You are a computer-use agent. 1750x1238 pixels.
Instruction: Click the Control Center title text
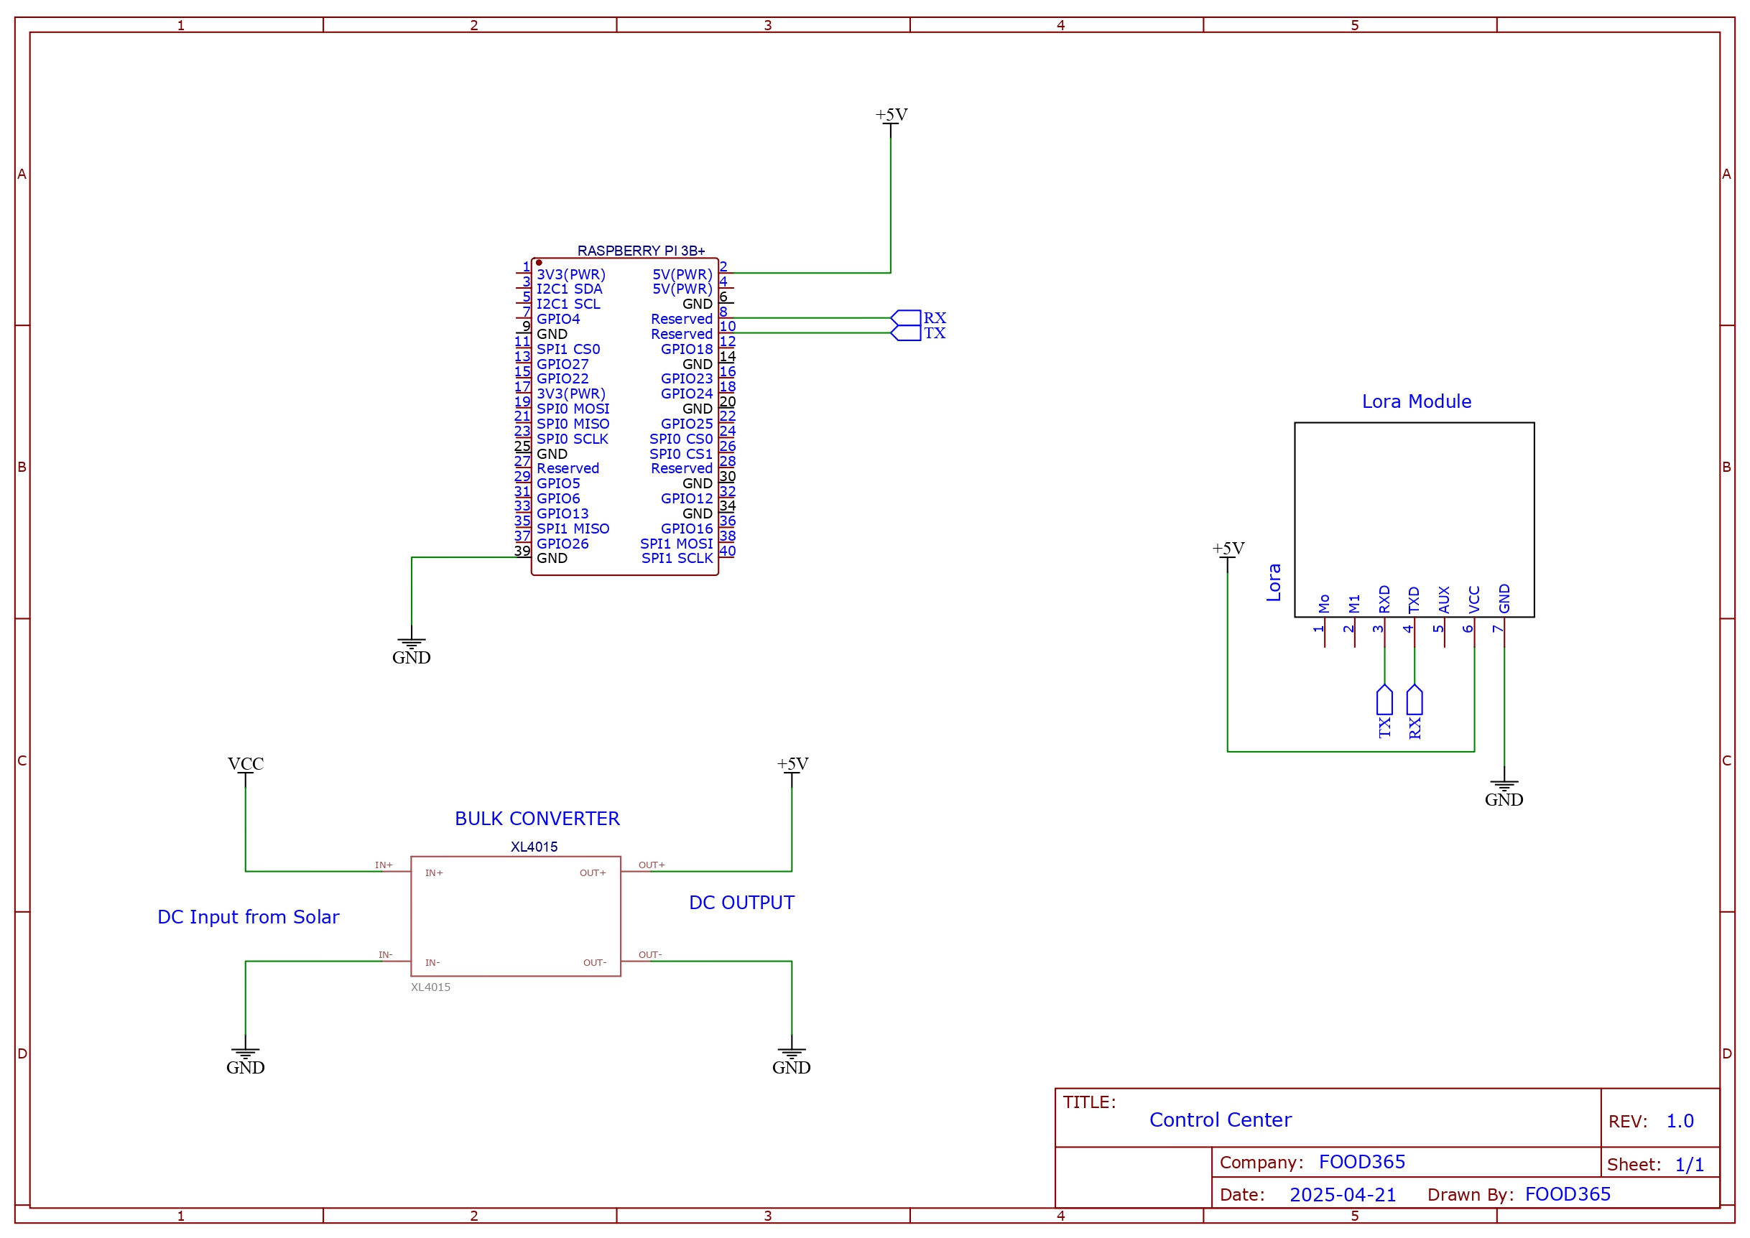click(x=1220, y=1120)
